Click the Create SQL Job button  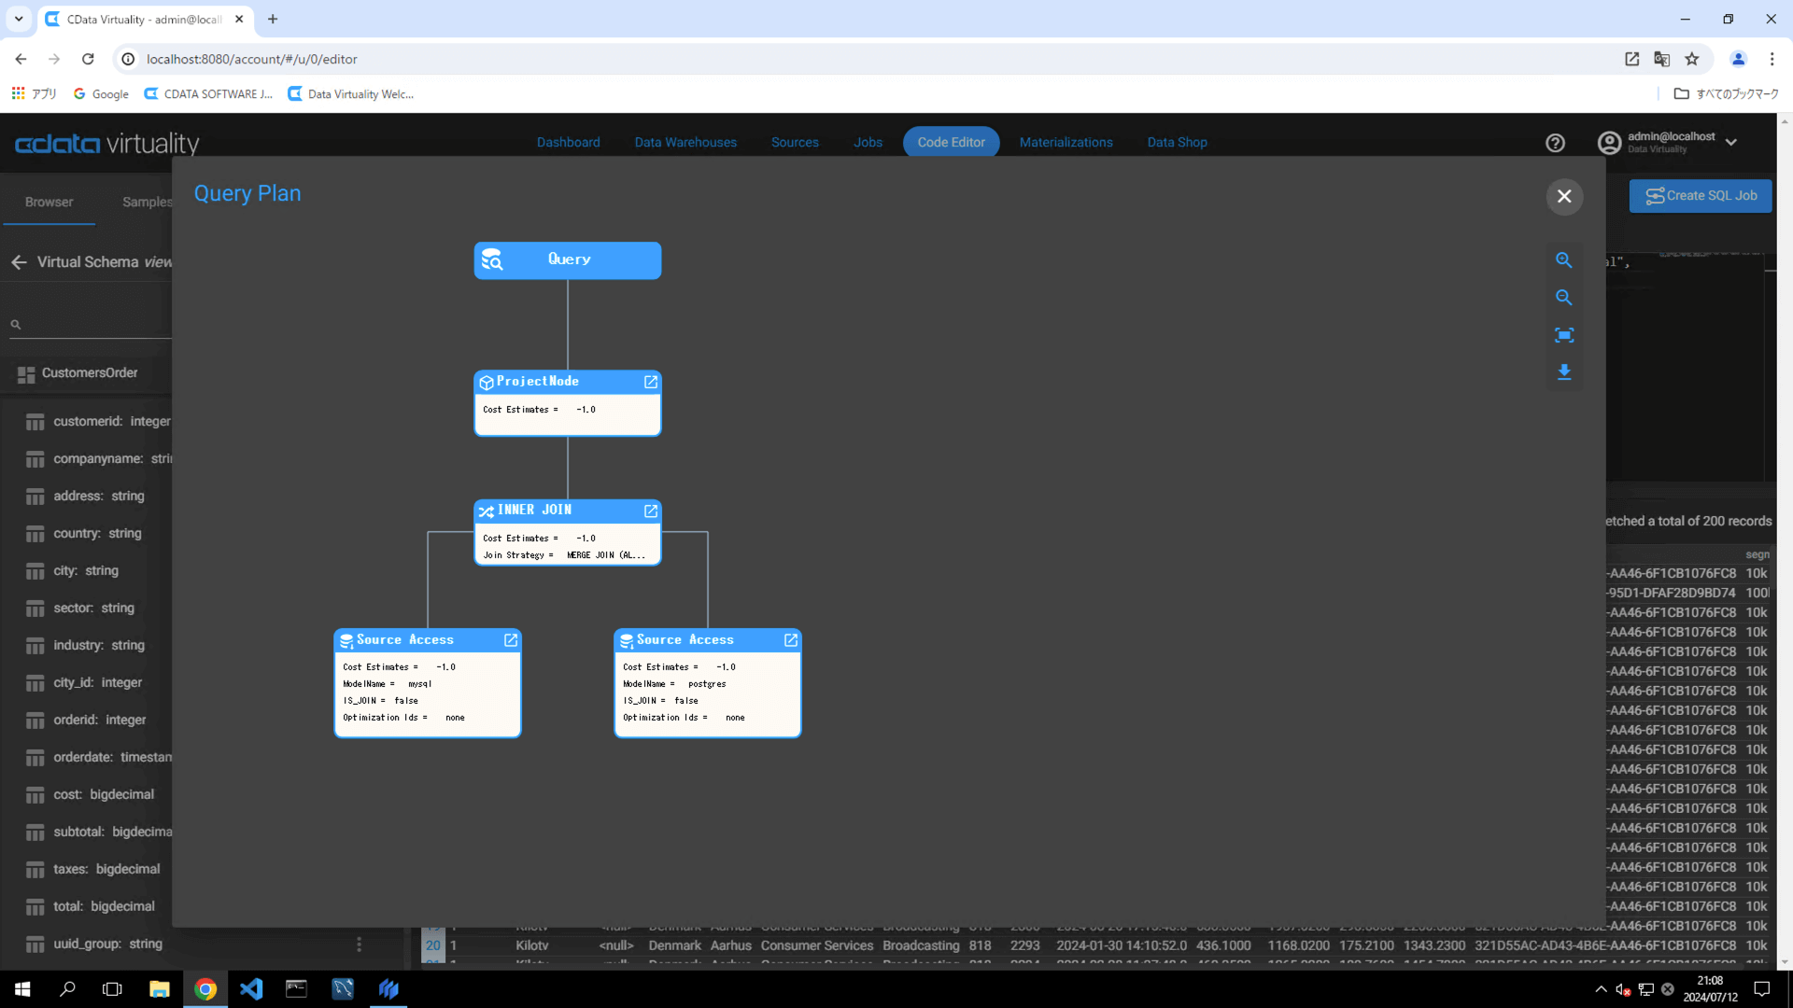[x=1700, y=196]
